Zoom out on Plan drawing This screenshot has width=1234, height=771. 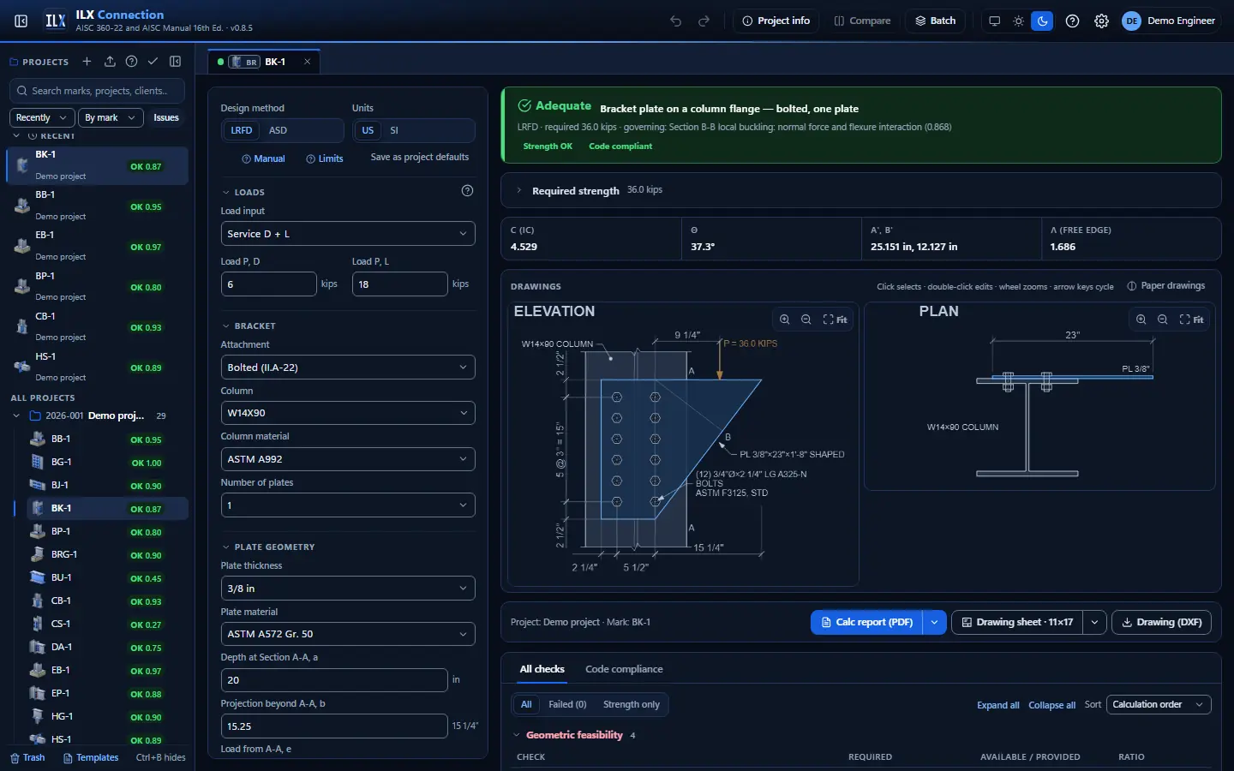1163,320
